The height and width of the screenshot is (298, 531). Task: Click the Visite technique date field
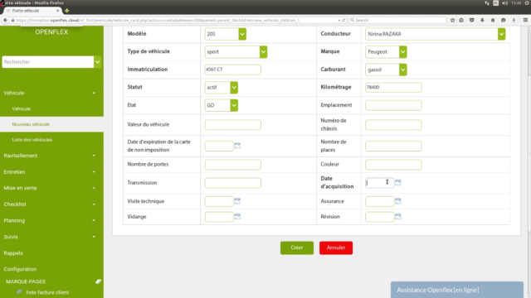point(219,201)
